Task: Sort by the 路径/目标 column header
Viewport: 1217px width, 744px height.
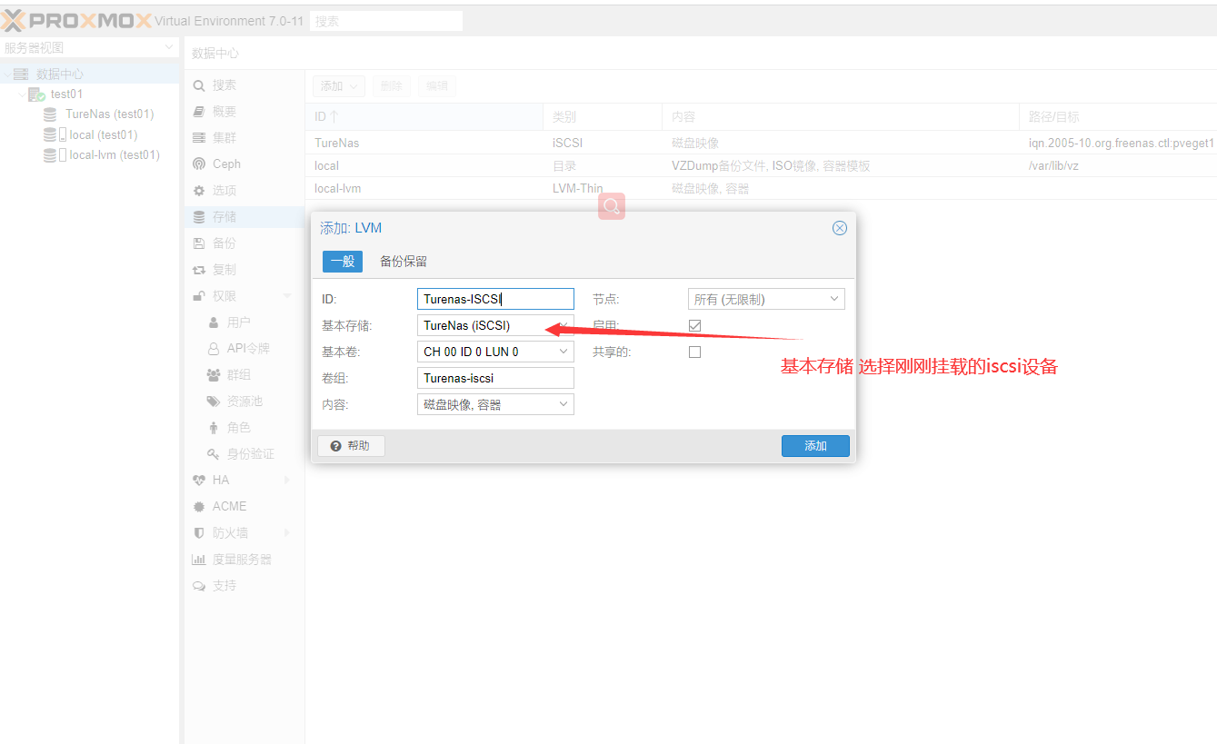Action: 1118,117
